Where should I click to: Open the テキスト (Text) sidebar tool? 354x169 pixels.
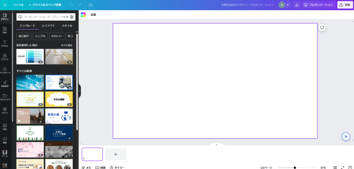point(5,44)
